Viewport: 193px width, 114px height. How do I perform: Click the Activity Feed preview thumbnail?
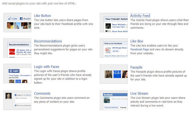tap(114, 22)
